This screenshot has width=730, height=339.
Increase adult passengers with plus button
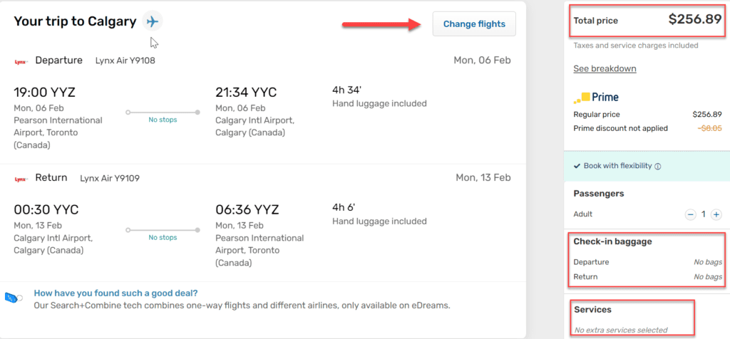click(716, 214)
